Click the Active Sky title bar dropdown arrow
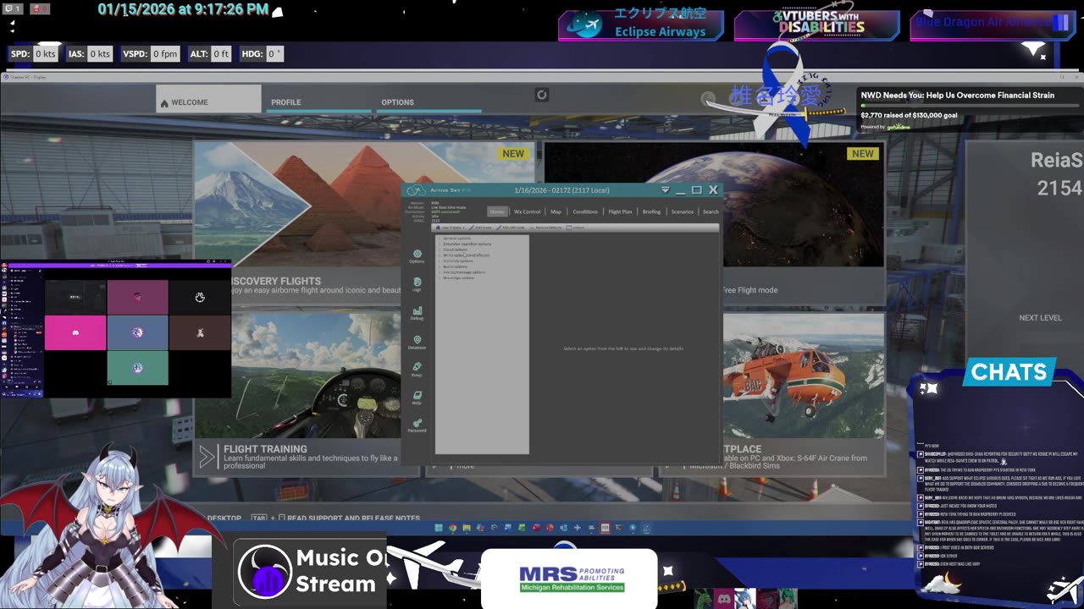This screenshot has height=609, width=1084. (665, 190)
